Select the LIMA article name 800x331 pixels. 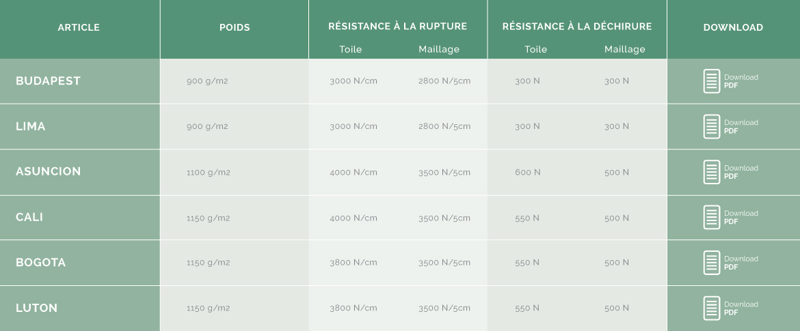tap(31, 126)
